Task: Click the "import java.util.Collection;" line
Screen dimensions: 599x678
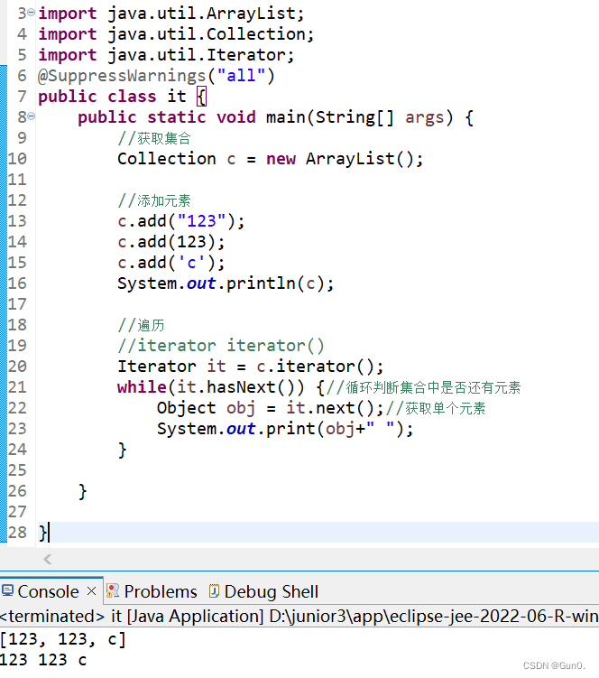Action: pyautogui.click(x=176, y=34)
